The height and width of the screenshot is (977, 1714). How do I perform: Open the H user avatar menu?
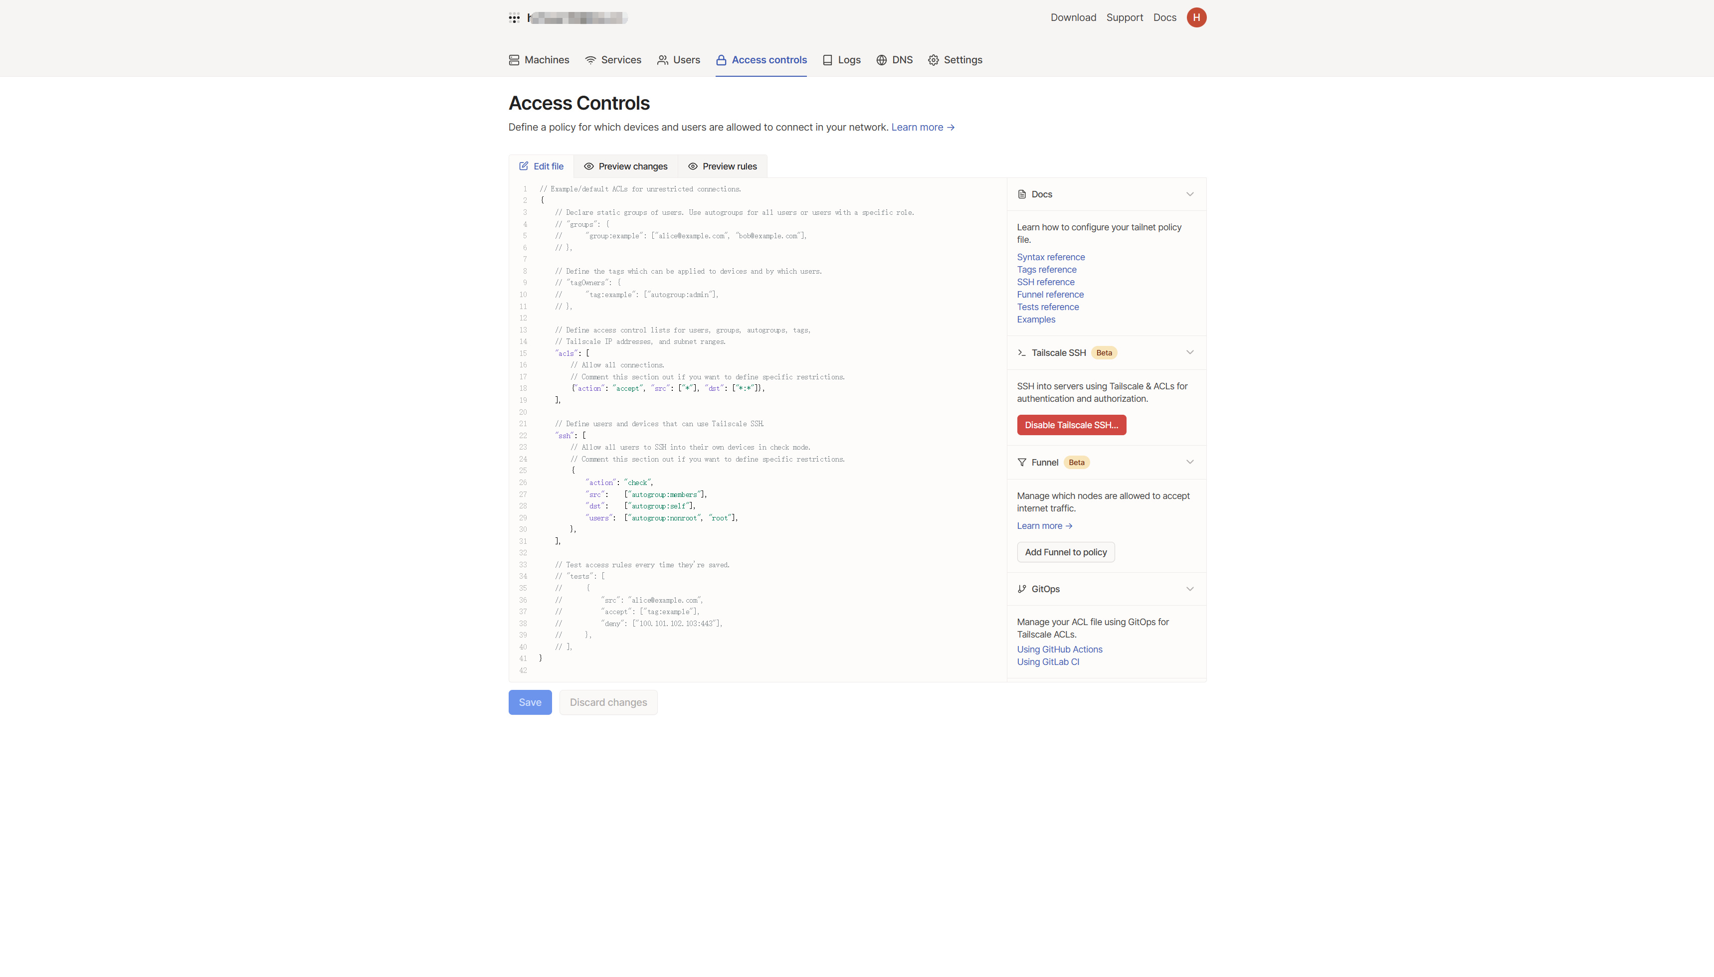click(x=1196, y=17)
